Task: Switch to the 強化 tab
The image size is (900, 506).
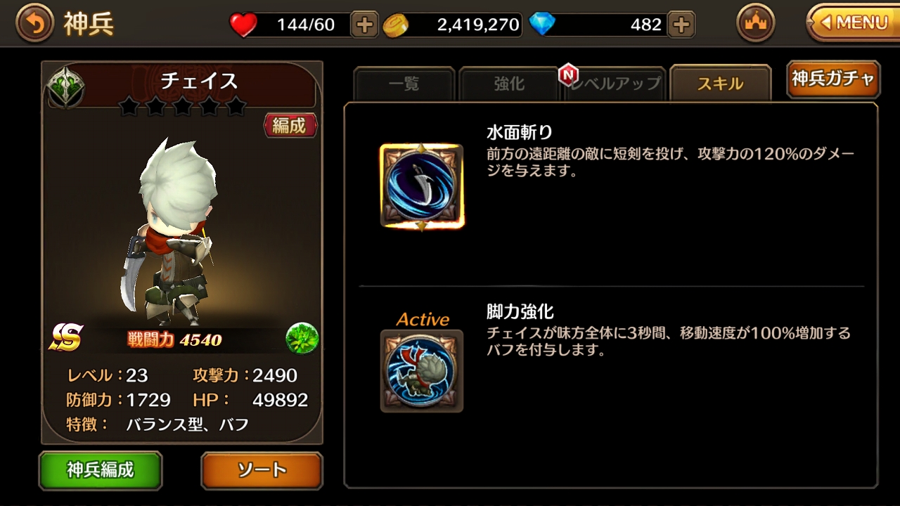Action: coord(509,84)
